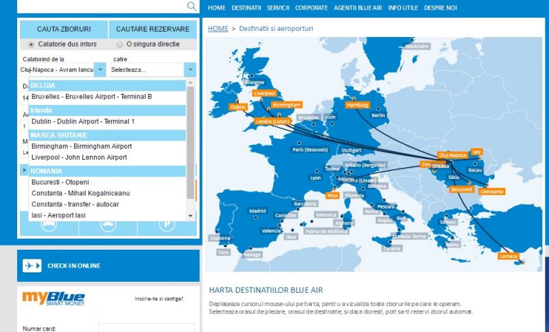Select Dublin - Dublin Airport - Terminal 1
The image size is (549, 332).
click(107, 121)
